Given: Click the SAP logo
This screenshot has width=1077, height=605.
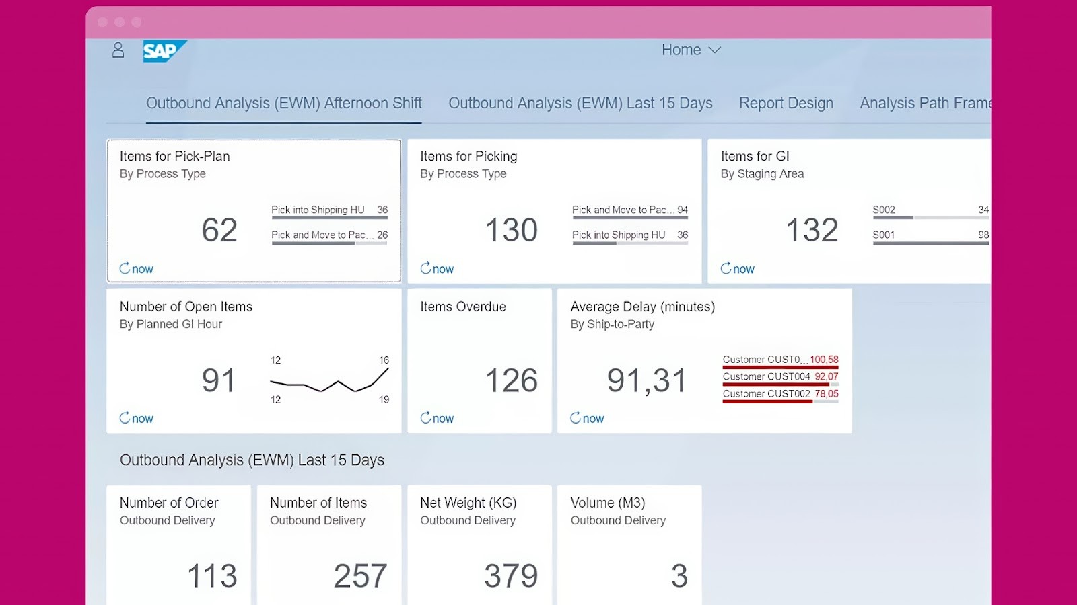Looking at the screenshot, I should [x=163, y=51].
